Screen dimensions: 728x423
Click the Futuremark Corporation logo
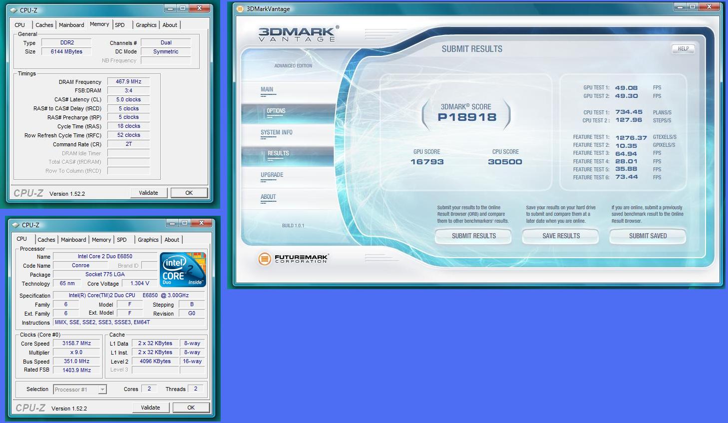click(x=294, y=258)
